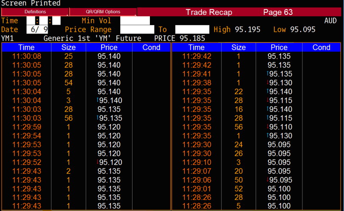Click up-tick arrow on 11:29:35 size 22 trade

click(268, 91)
